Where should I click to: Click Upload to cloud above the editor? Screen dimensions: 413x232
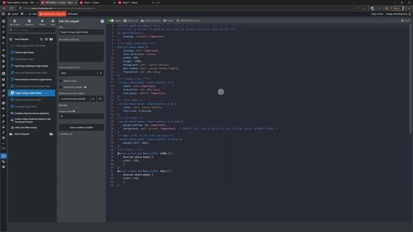(150, 21)
